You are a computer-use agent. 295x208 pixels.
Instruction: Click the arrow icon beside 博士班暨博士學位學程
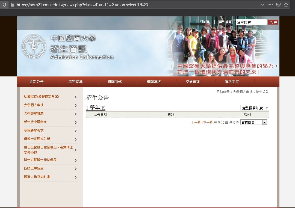[x=76, y=160]
